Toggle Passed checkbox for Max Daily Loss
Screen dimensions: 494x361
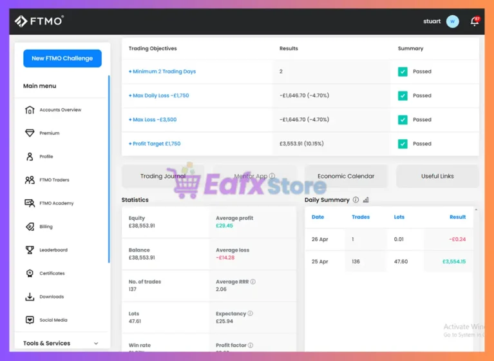pyautogui.click(x=403, y=95)
